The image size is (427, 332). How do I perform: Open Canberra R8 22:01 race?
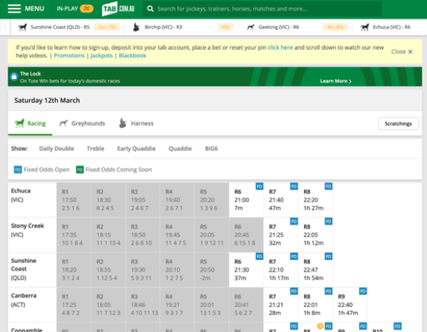pyautogui.click(x=315, y=304)
